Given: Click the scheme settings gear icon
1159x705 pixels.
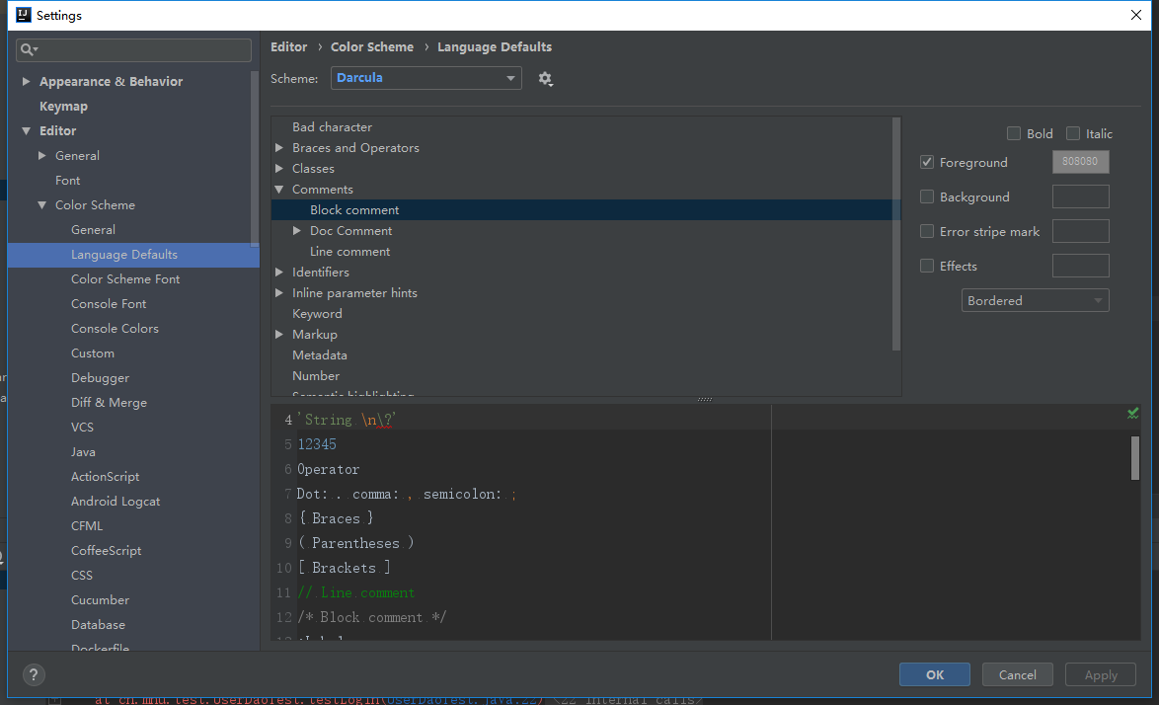Looking at the screenshot, I should click(x=545, y=78).
